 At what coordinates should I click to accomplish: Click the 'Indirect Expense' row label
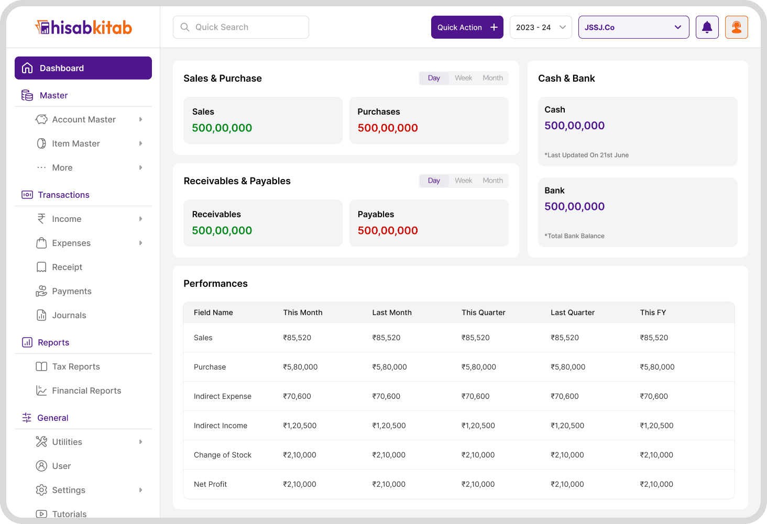pyautogui.click(x=223, y=396)
